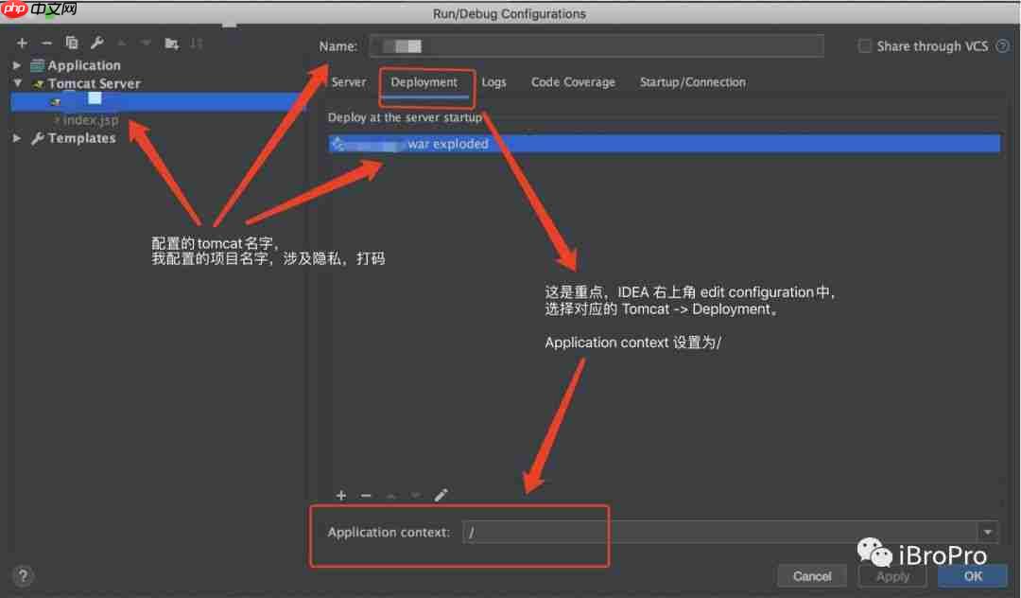This screenshot has height=598, width=1021.
Task: Add a new run configuration
Action: (21, 43)
